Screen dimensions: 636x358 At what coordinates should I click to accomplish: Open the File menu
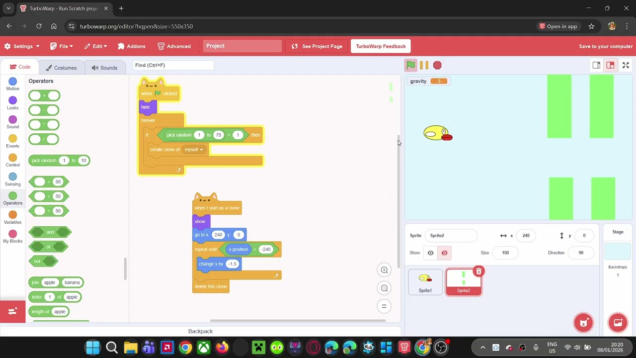[62, 46]
